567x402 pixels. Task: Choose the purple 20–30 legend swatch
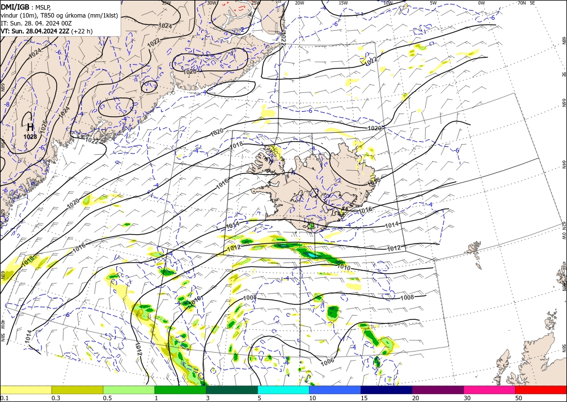coord(438,390)
